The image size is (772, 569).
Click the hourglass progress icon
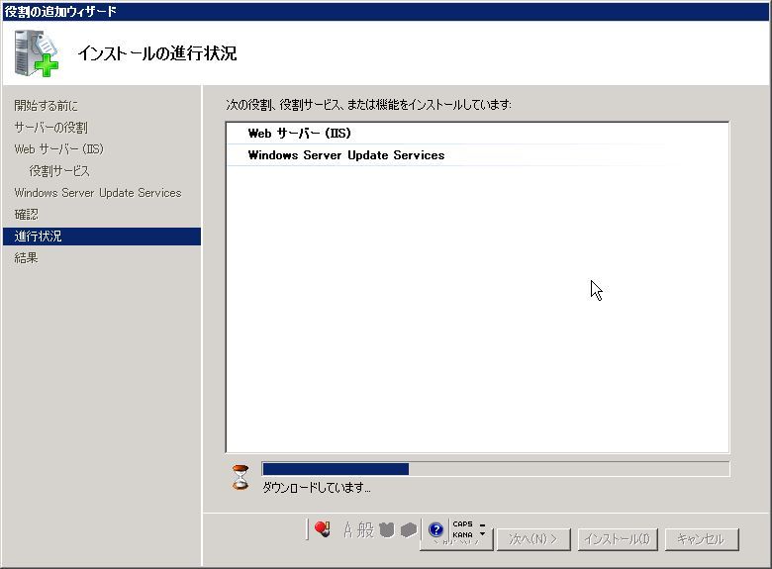coord(241,477)
